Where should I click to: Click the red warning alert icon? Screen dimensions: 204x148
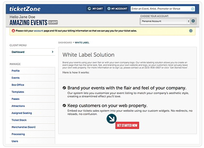13,31
